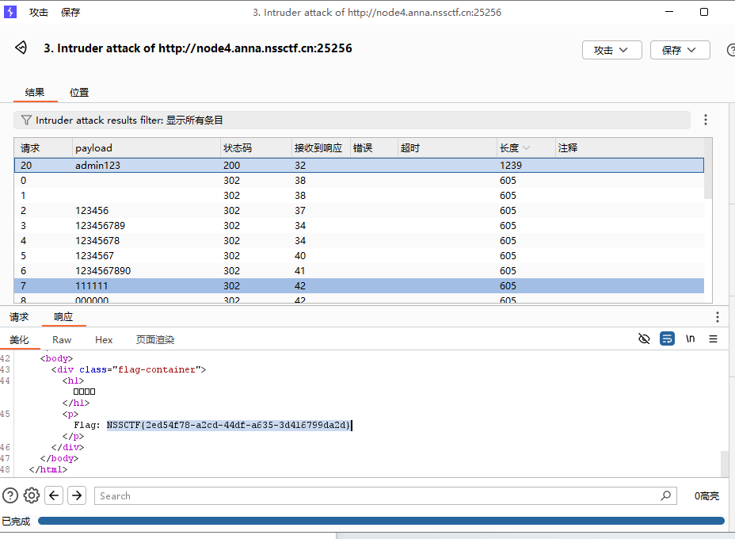This screenshot has height=539, width=735.
Task: Open search settings gear icon
Action: (x=32, y=495)
